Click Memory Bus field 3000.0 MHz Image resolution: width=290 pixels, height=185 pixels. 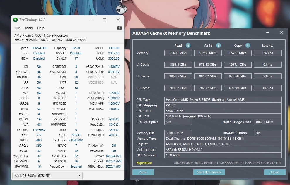pyautogui.click(x=178, y=133)
